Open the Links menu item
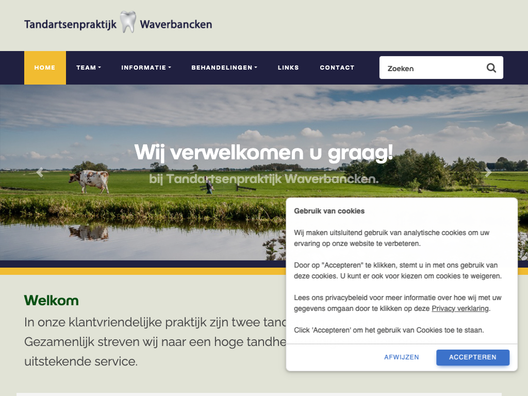 coord(288,68)
